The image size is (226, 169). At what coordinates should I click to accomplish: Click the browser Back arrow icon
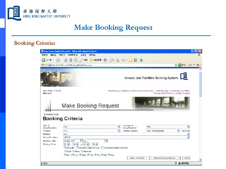(43, 60)
